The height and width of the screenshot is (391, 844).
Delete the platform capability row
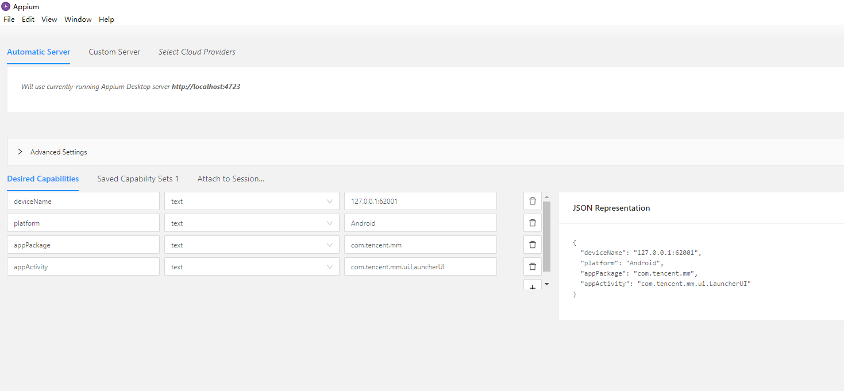[x=533, y=223]
